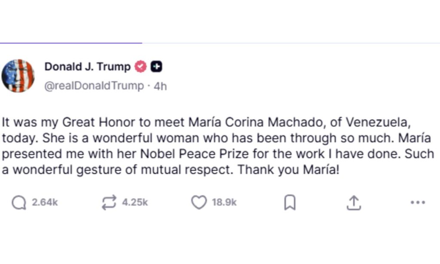Click the 4h timestamp to open the post
Screen dimensions: 440x264
click(x=160, y=86)
